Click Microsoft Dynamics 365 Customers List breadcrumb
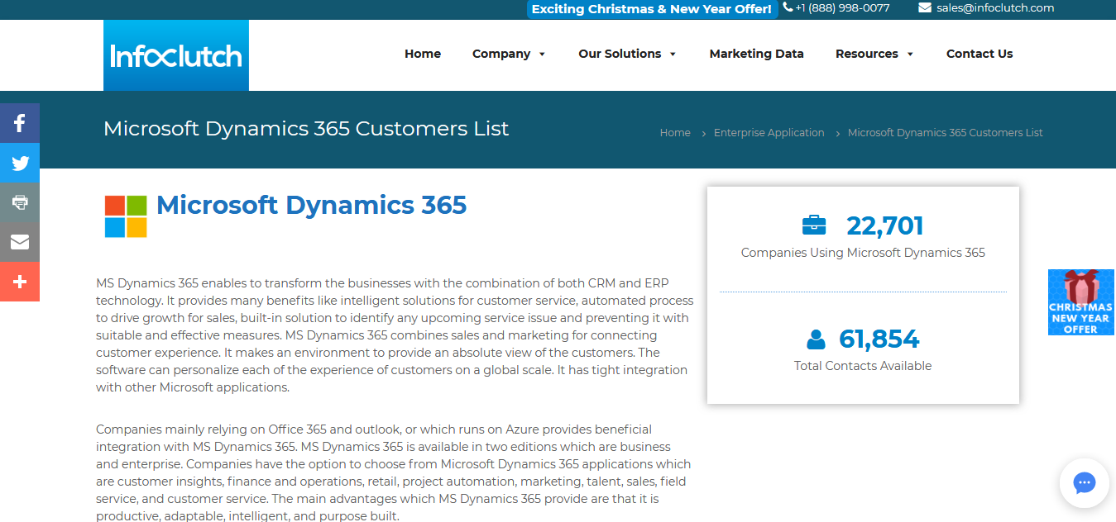The image size is (1116, 522). tap(946, 132)
